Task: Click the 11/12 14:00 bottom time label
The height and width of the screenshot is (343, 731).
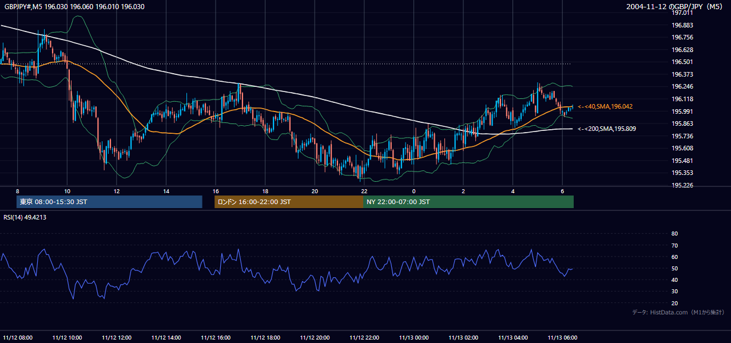Action: [x=166, y=337]
